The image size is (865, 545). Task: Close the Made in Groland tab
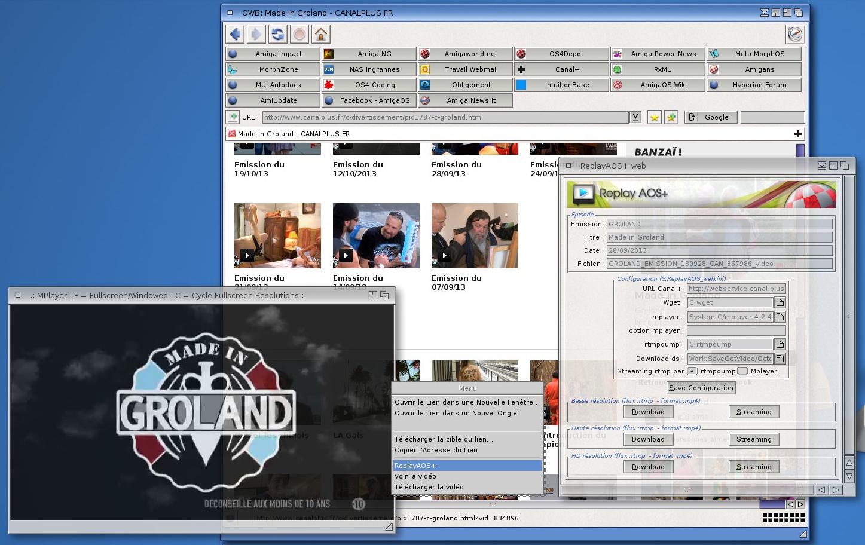coord(232,134)
